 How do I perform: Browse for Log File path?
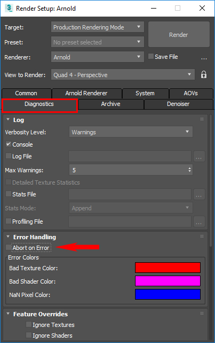[x=199, y=156]
